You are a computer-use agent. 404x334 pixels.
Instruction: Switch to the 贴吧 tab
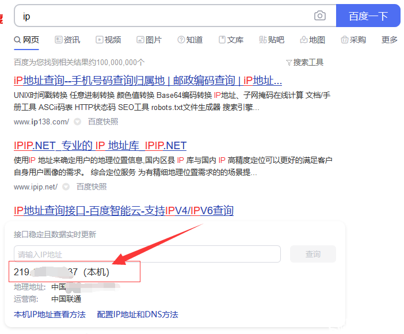[272, 40]
